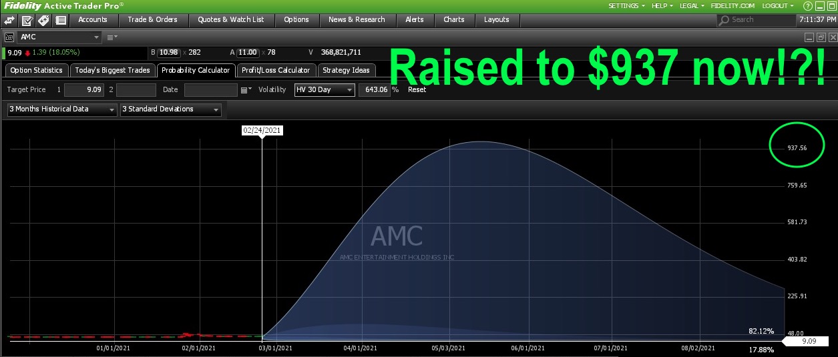Click the chart icon left of AMC symbol
Viewport: 838px width, 357px height.
pos(11,37)
